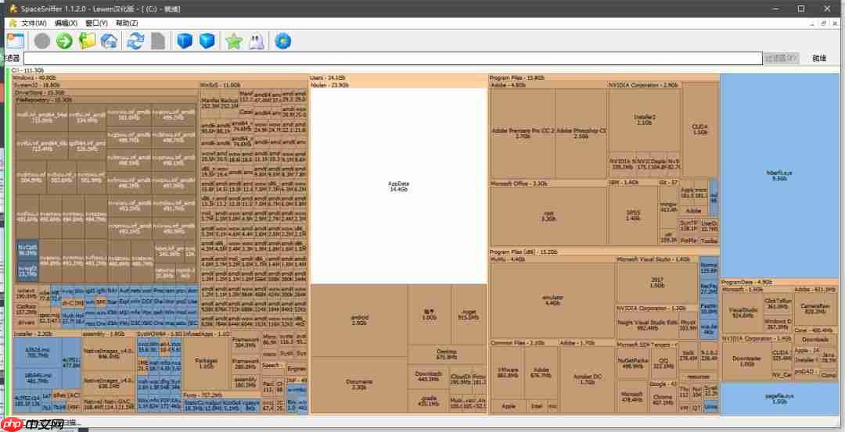Click into the filter text field
The image size is (845, 432).
[392, 59]
